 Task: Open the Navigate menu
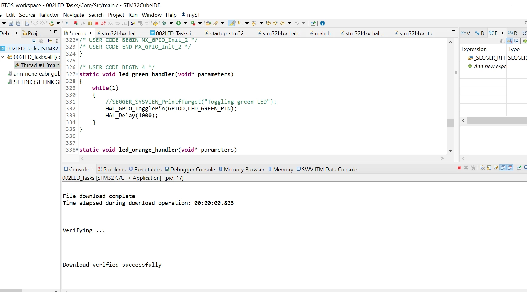tap(74, 15)
